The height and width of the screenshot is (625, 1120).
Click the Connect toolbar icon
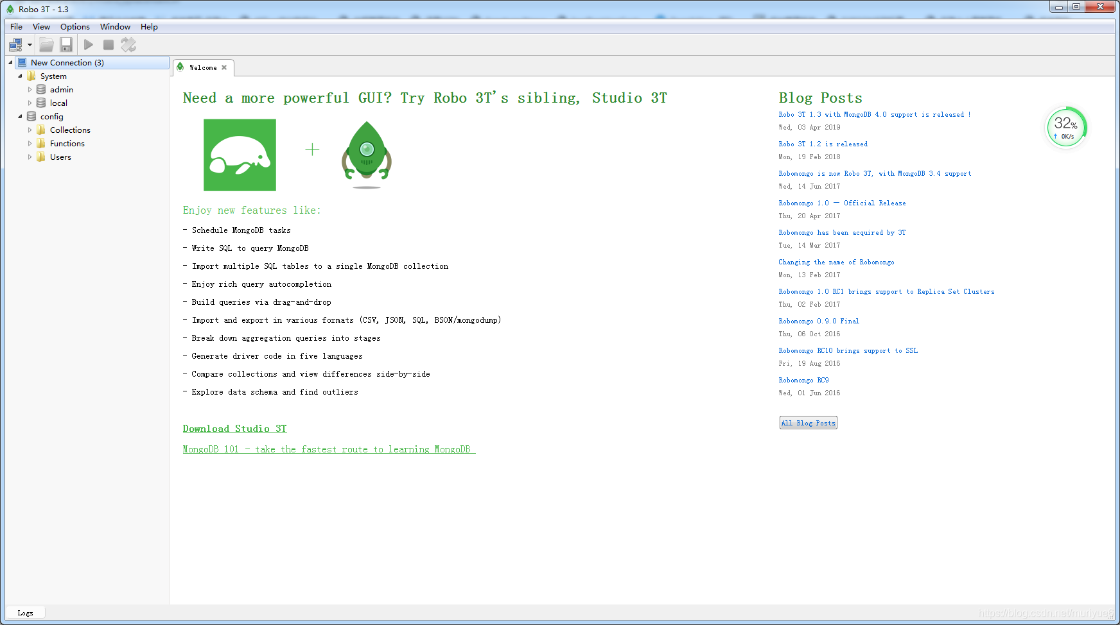(15, 44)
